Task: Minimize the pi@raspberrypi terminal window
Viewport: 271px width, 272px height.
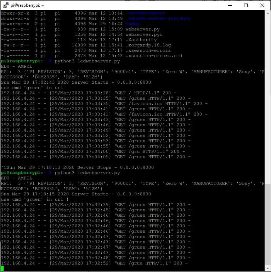Action: (x=230, y=5)
